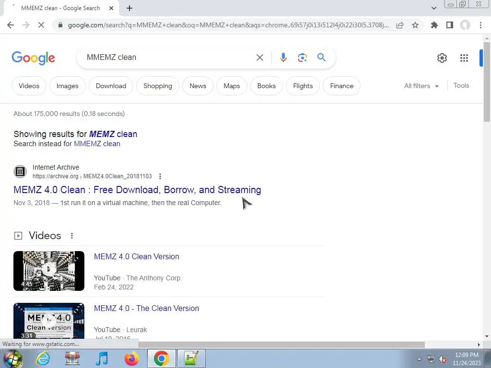The height and width of the screenshot is (368, 491).
Task: Select the Books filter chip
Action: click(267, 86)
